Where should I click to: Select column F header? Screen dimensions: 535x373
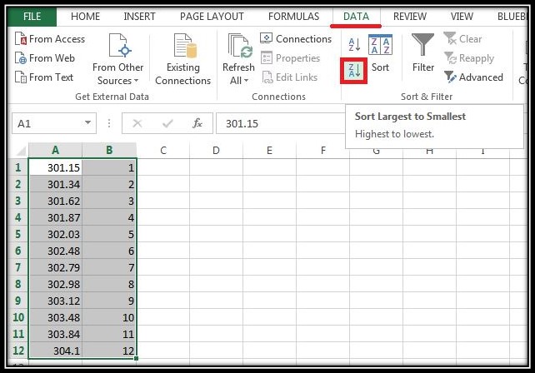point(323,150)
